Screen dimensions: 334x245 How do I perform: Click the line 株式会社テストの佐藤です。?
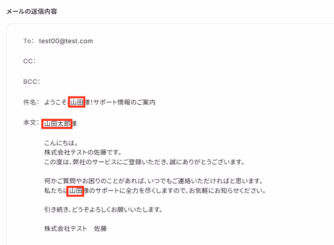[83, 152]
